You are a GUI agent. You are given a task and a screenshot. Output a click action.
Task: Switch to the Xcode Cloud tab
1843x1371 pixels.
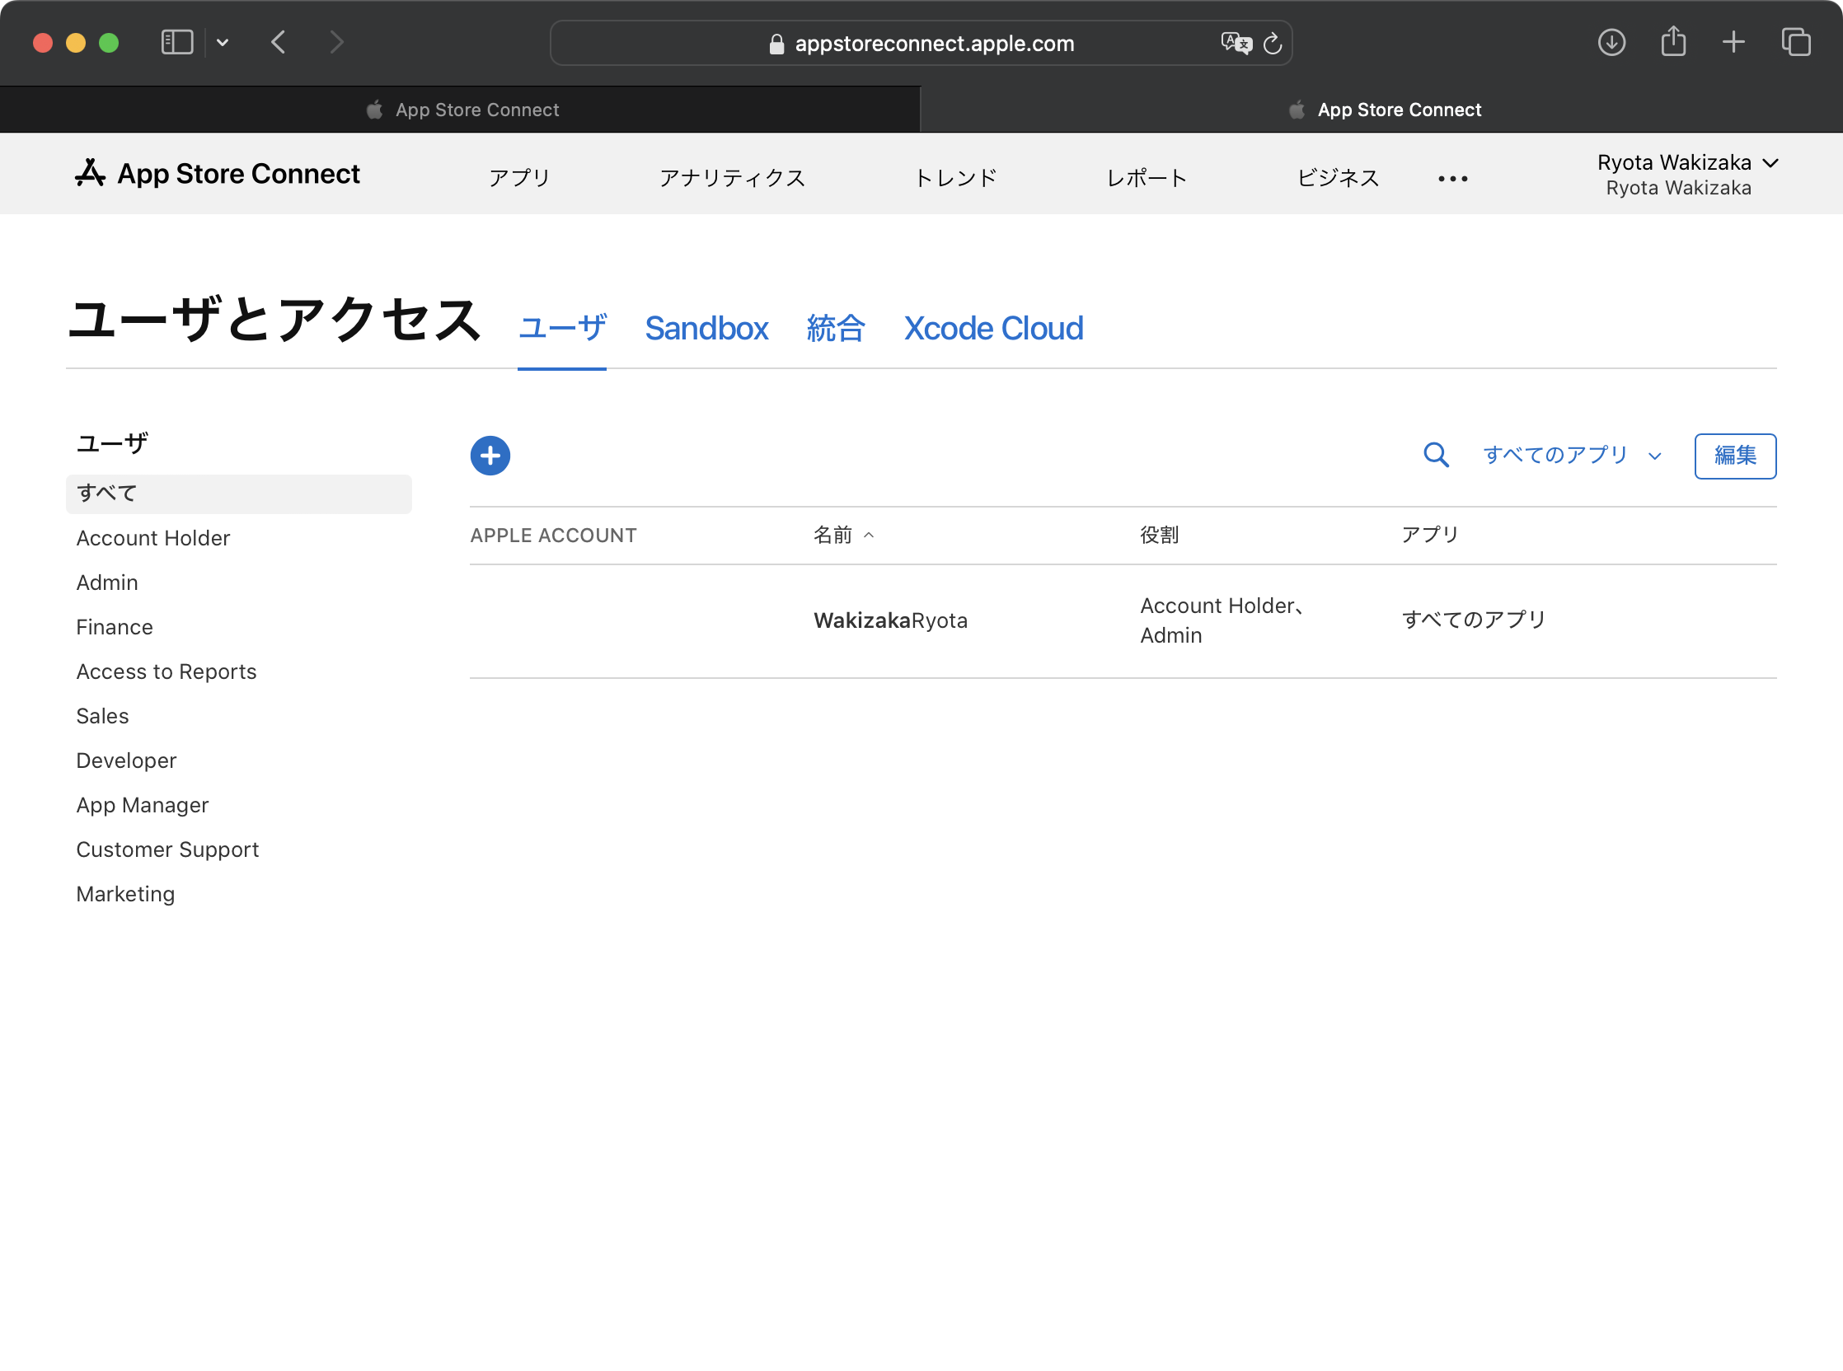(x=993, y=329)
